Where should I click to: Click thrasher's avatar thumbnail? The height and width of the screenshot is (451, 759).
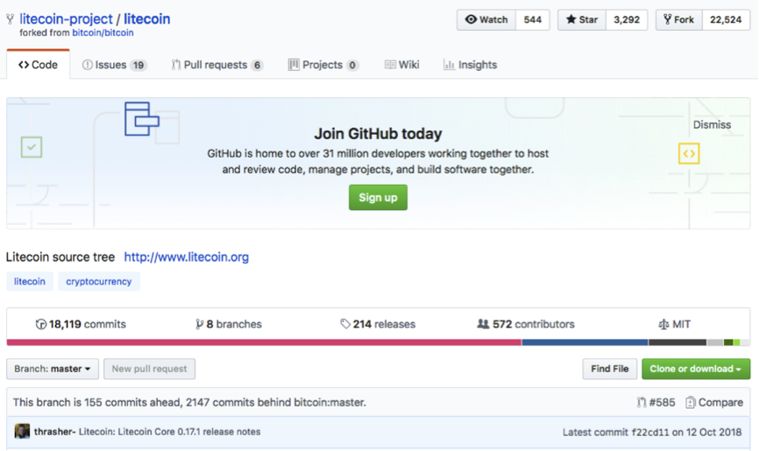(x=22, y=431)
